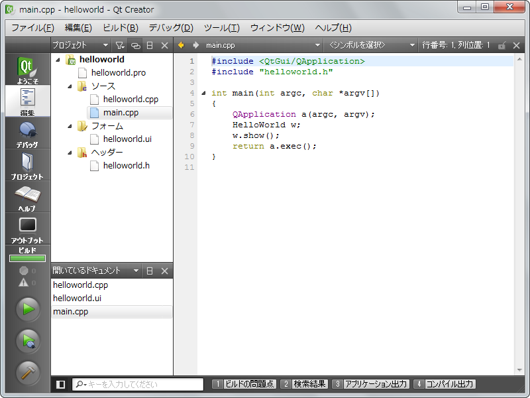Build the project with hammer icon
This screenshot has width=530, height=398.
pos(28,373)
